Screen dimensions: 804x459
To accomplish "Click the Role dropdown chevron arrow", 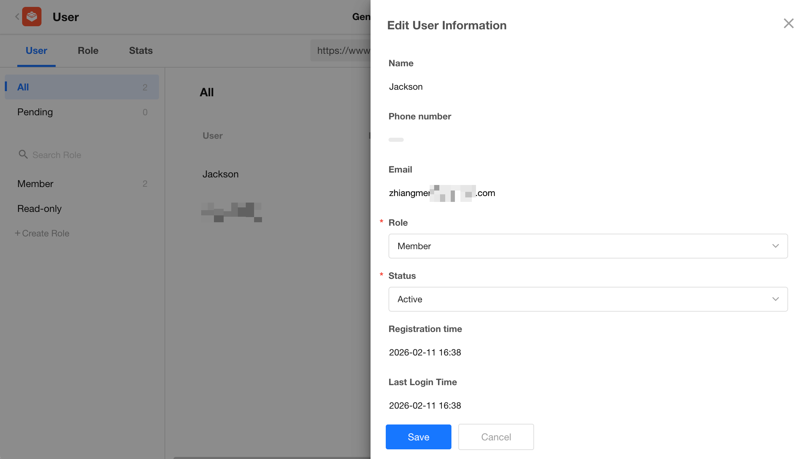I will coord(775,246).
